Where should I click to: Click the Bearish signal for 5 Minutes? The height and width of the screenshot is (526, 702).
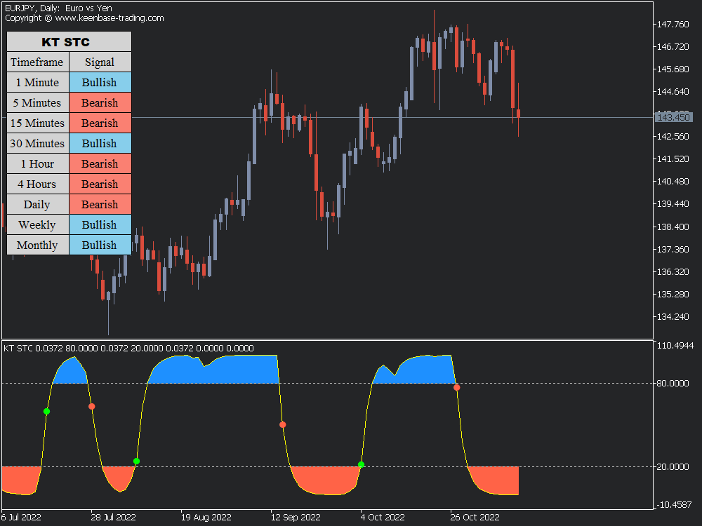[100, 102]
